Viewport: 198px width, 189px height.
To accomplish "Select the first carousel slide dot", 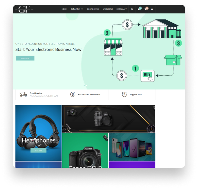I will (84, 85).
